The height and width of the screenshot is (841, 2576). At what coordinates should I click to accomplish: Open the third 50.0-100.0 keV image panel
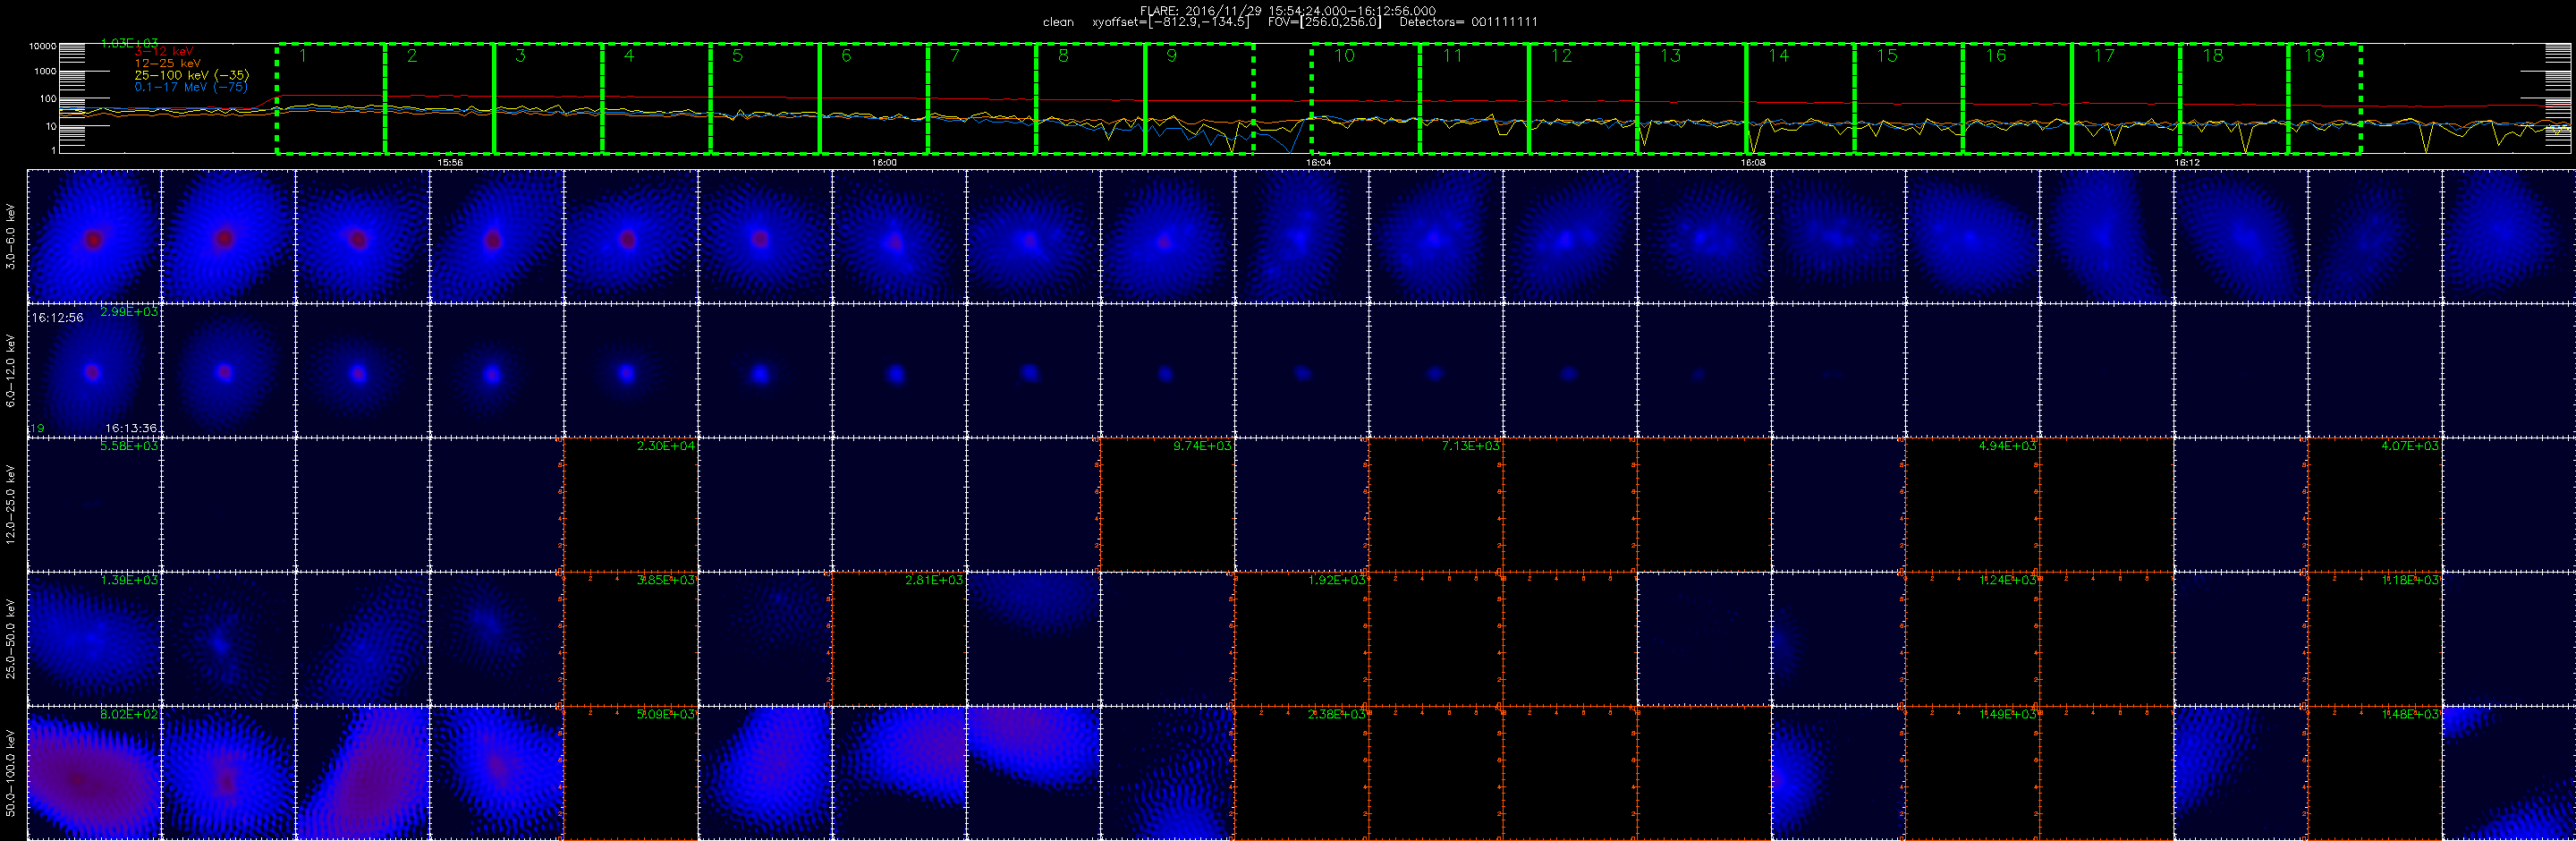coord(362,772)
